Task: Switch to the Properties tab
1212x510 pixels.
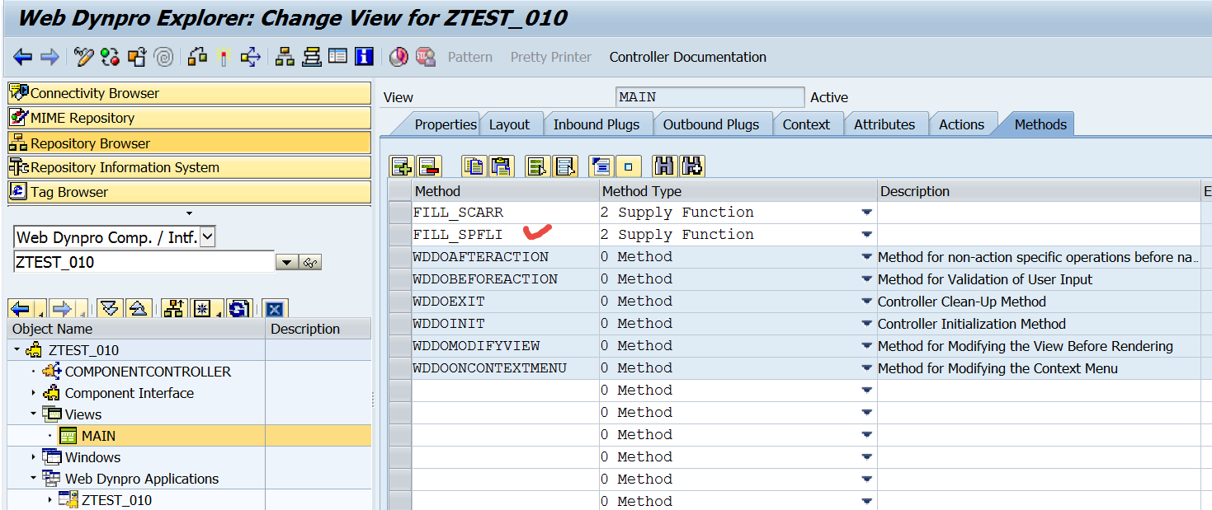Action: [x=446, y=124]
